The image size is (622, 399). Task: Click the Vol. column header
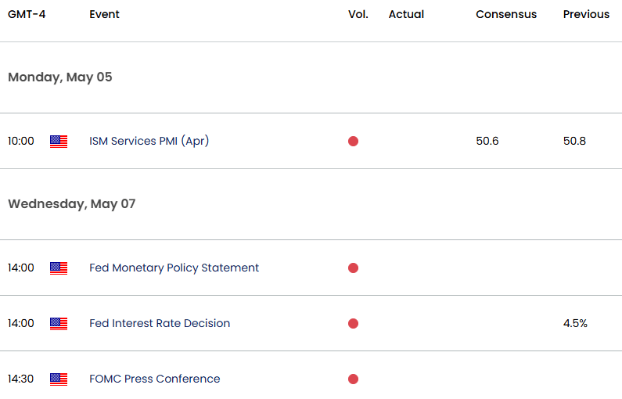[358, 14]
